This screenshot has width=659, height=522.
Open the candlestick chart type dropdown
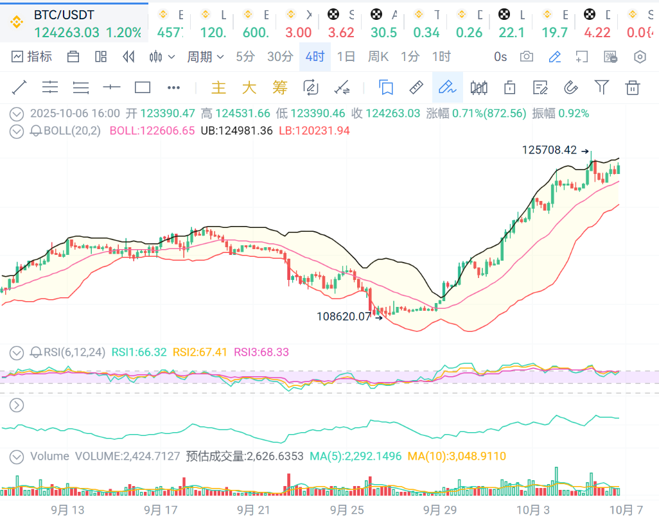tap(162, 57)
